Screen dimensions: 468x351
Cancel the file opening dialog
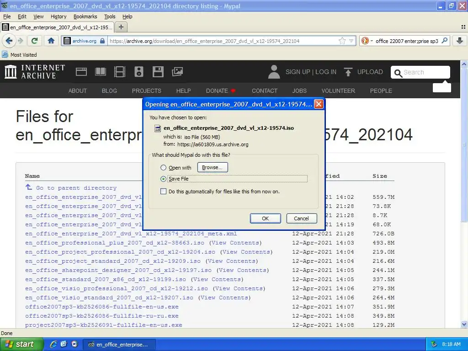click(x=302, y=218)
